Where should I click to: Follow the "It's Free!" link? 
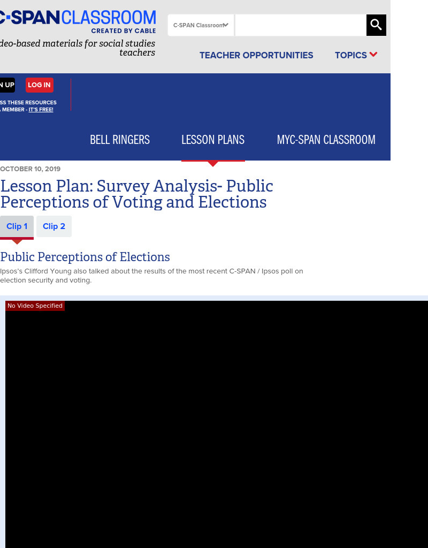click(41, 110)
